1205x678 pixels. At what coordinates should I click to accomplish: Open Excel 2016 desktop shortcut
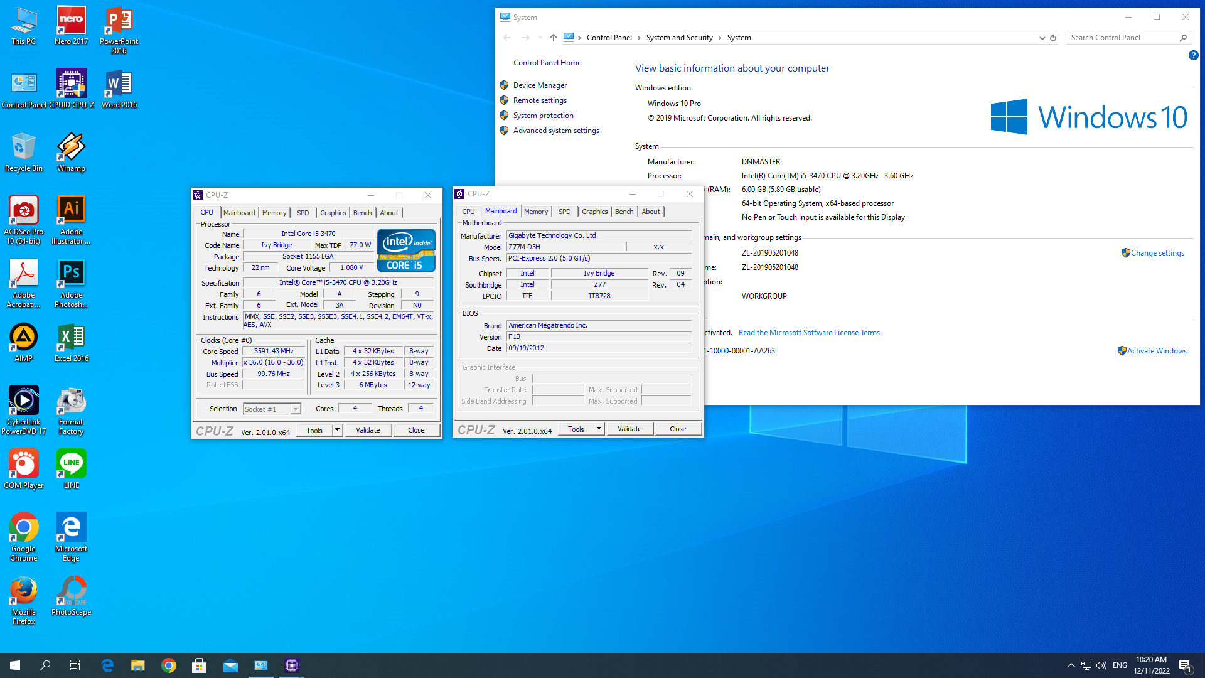pos(72,343)
